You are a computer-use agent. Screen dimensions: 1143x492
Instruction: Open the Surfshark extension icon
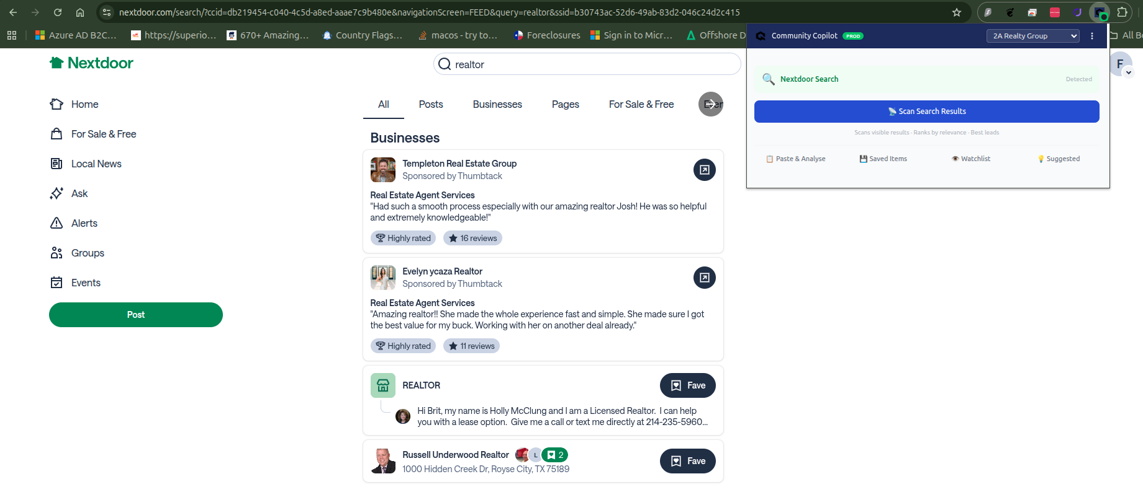click(x=988, y=12)
